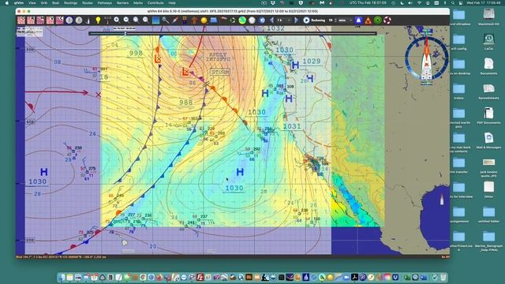Step back one time step arrow

(x=271, y=21)
